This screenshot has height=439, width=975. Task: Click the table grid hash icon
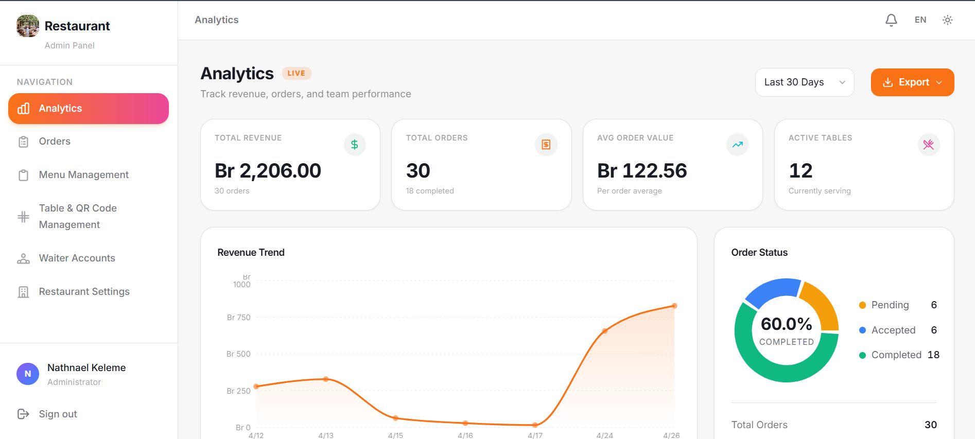pyautogui.click(x=24, y=217)
